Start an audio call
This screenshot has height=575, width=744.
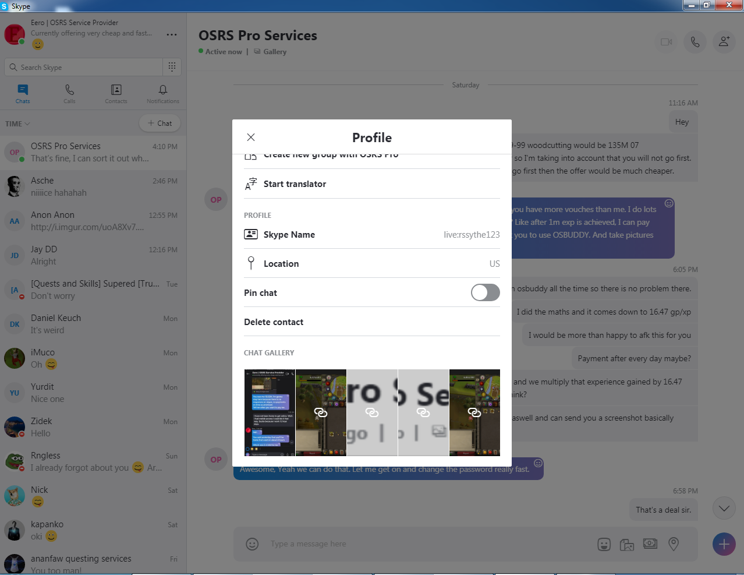pyautogui.click(x=695, y=42)
